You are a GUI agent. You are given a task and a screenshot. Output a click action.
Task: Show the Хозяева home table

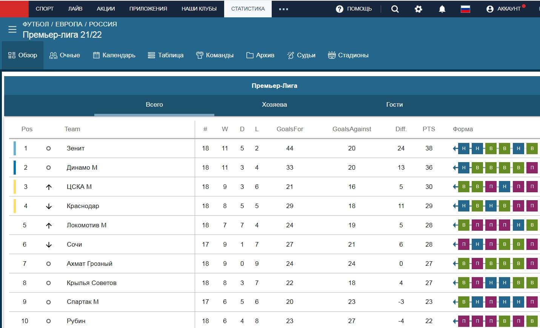[x=274, y=105]
